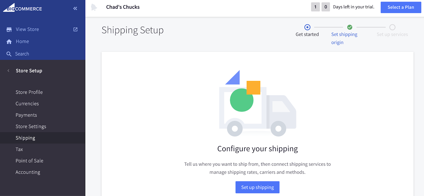Open the Tax menu item
This screenshot has width=424, height=196.
pos(19,149)
